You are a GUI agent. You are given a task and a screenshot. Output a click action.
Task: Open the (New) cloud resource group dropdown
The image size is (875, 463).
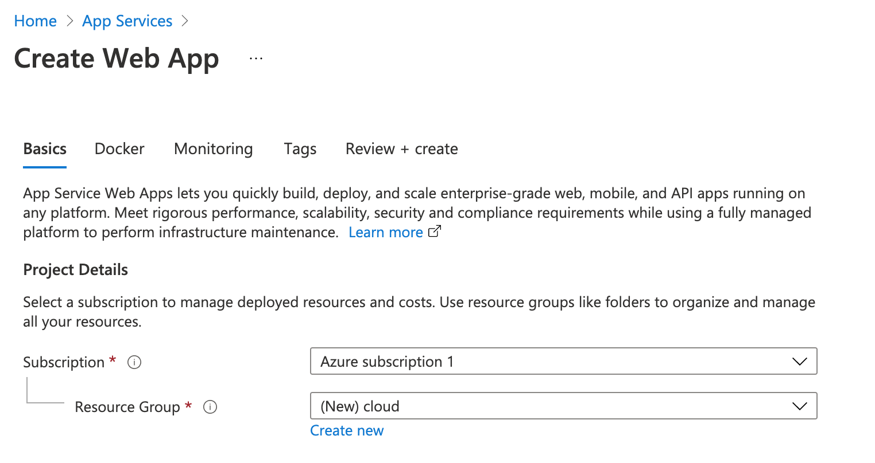click(563, 406)
